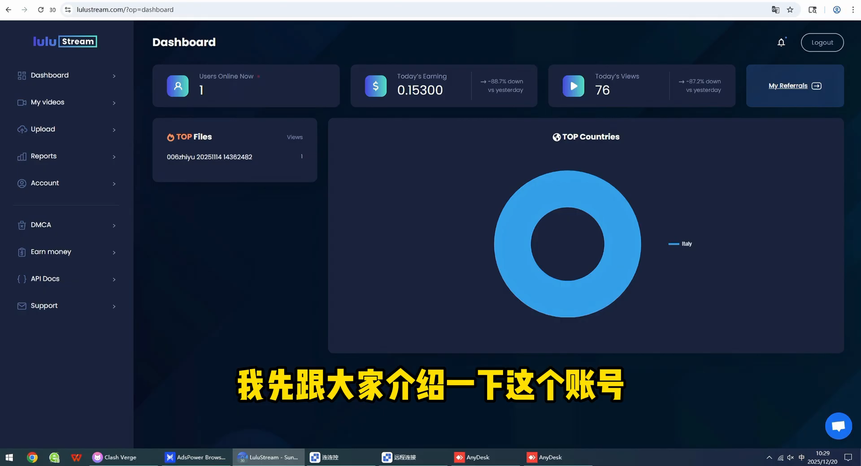Viewport: 861px width, 466px height.
Task: Open the Reports menu item
Action: 66,156
